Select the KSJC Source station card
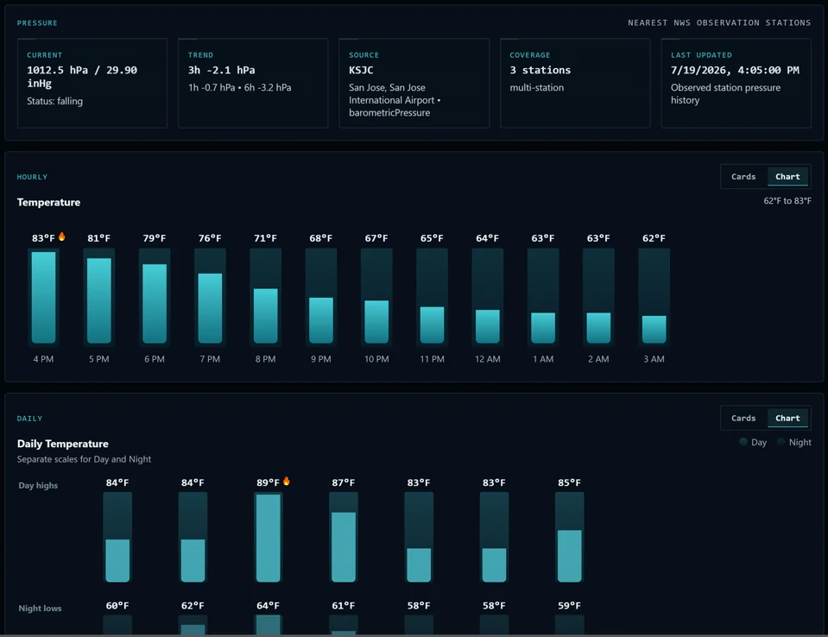 (x=414, y=83)
